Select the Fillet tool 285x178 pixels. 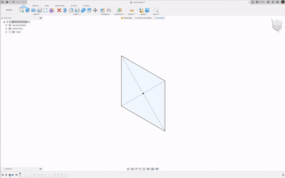pyautogui.click(x=71, y=10)
